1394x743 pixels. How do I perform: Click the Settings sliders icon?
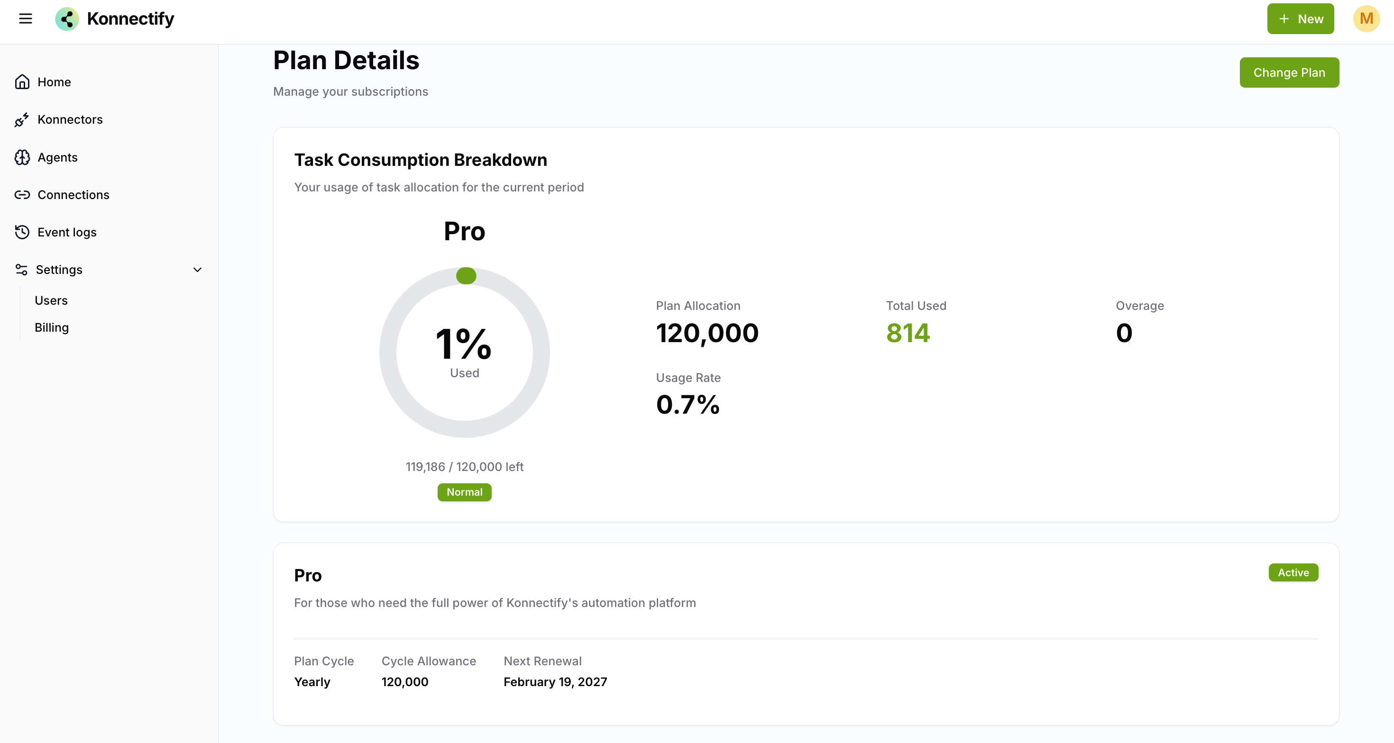point(22,269)
